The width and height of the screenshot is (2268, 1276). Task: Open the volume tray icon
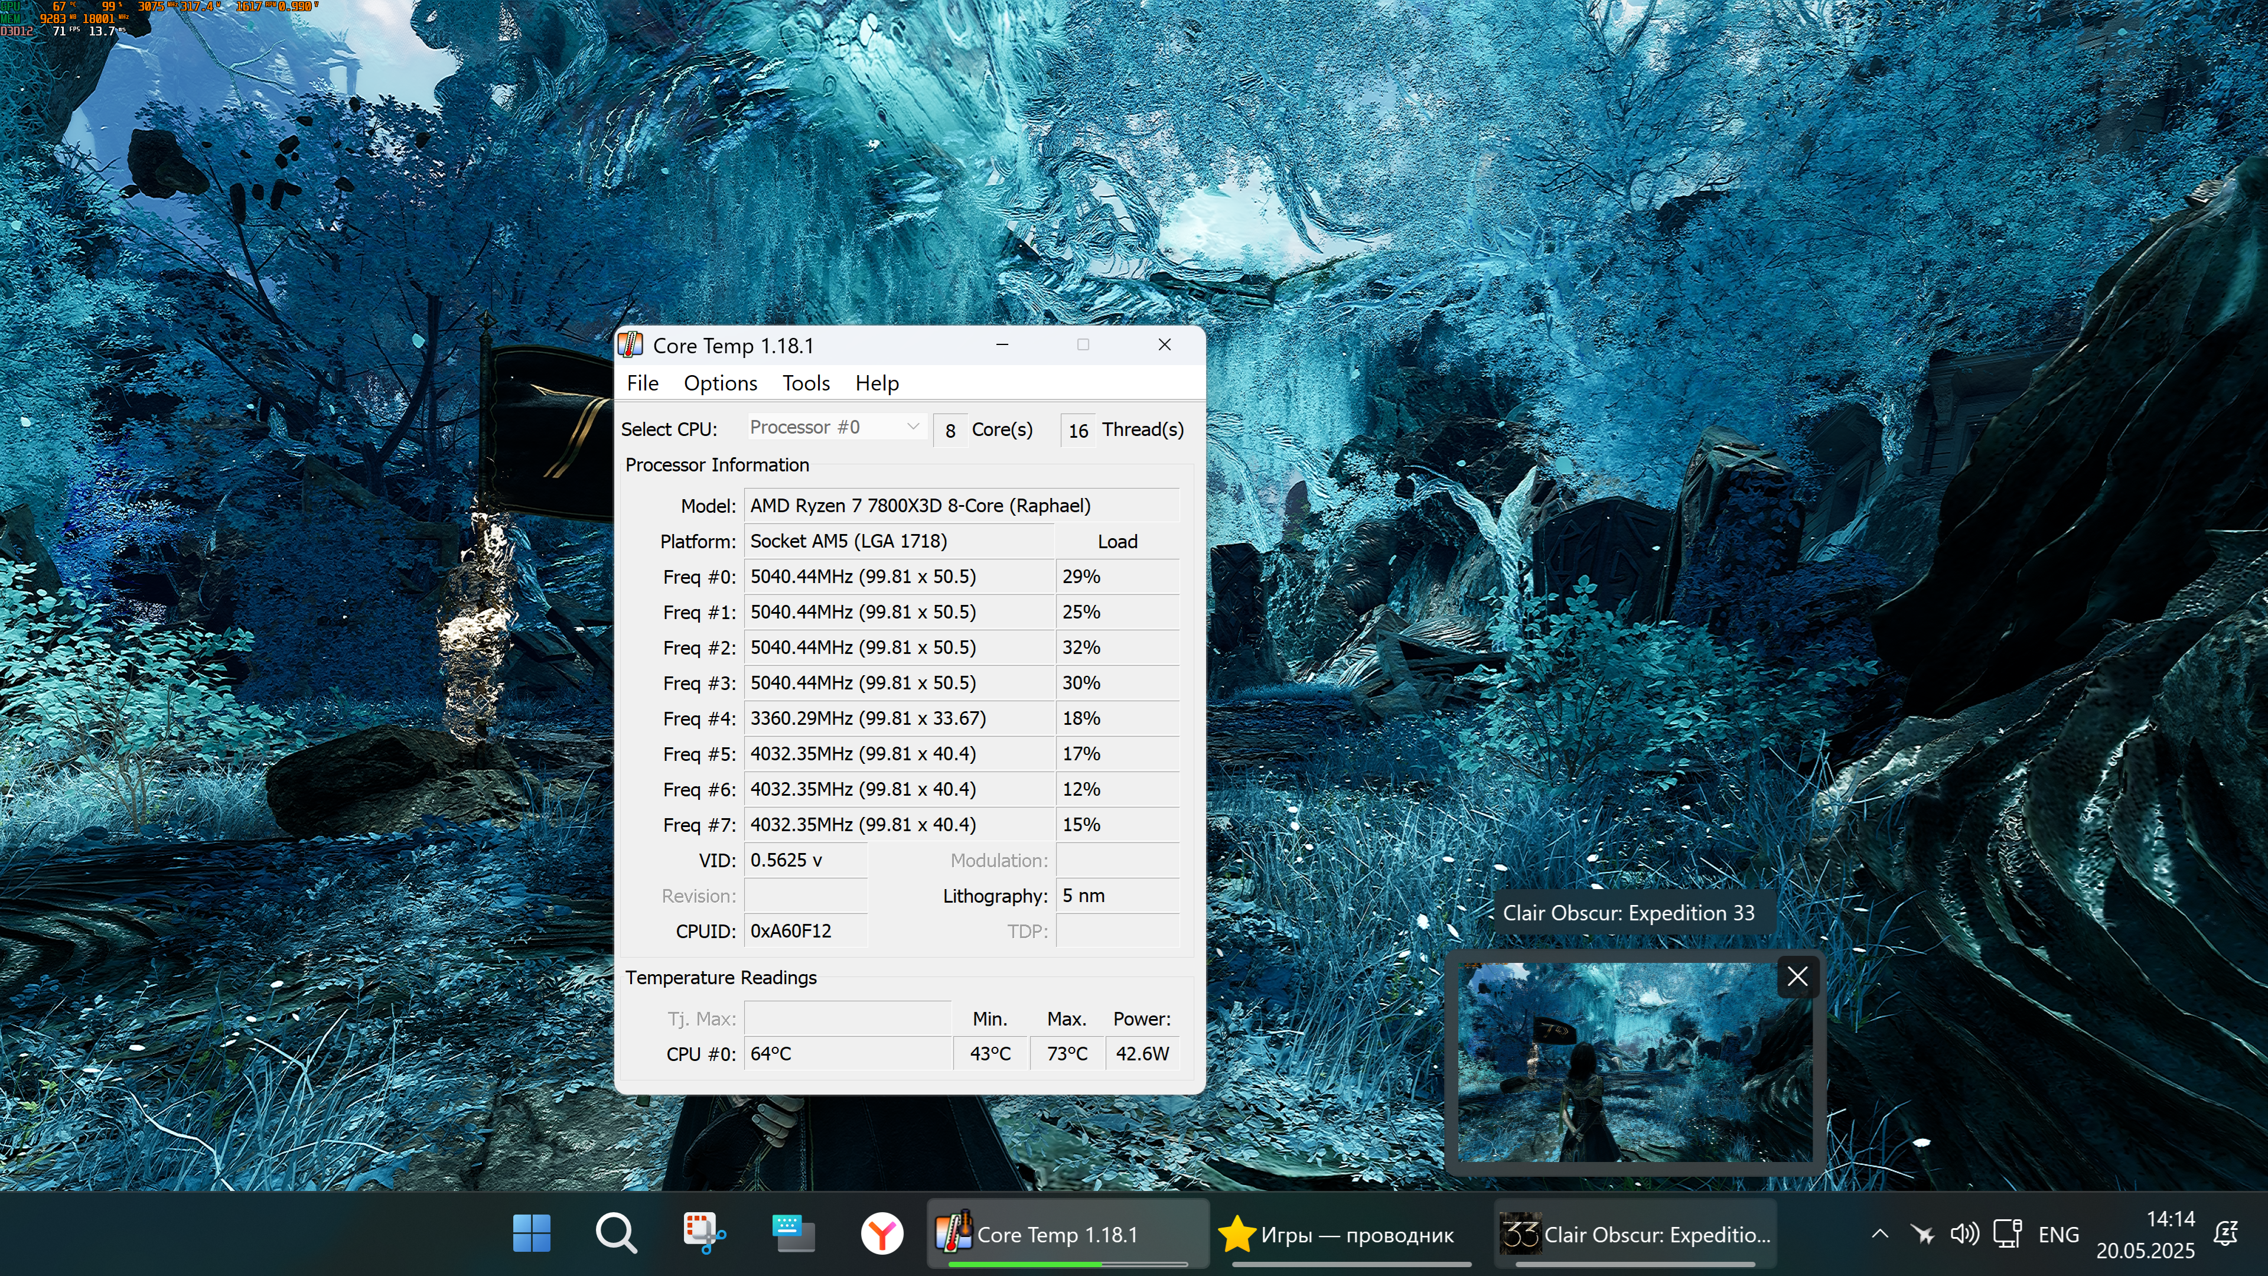pyautogui.click(x=1964, y=1233)
